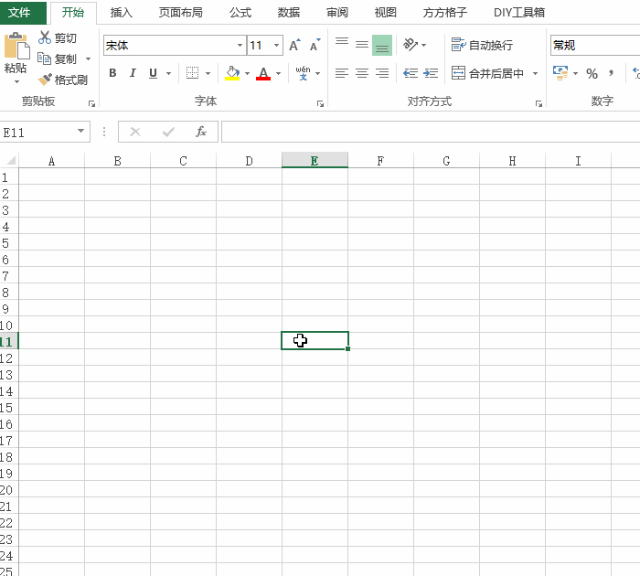Toggle underline formatting

[x=153, y=73]
